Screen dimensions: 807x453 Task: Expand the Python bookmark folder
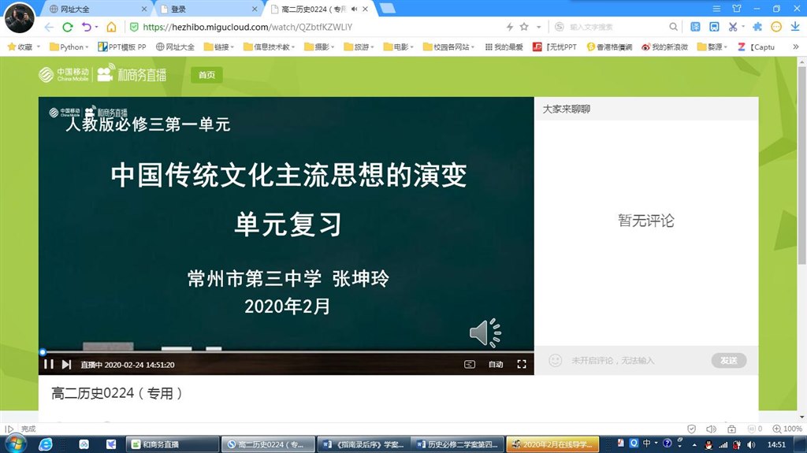pyautogui.click(x=69, y=46)
